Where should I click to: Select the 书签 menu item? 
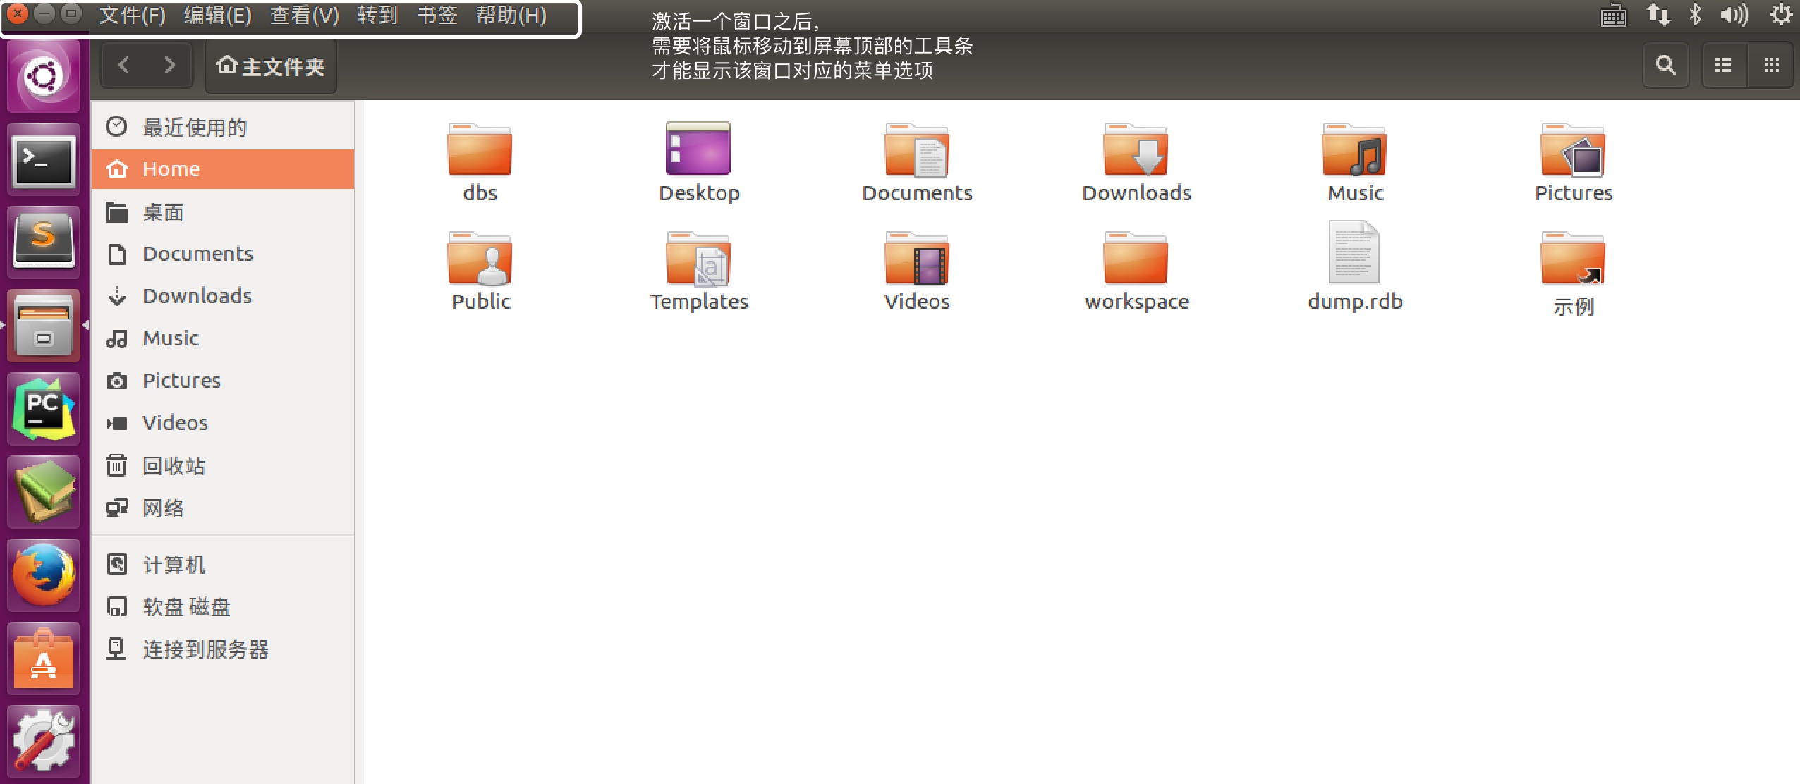(439, 15)
